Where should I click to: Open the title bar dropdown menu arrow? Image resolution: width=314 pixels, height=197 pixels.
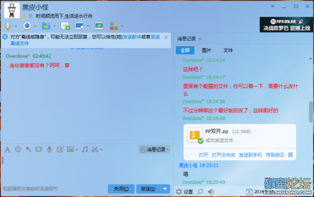pos(273,6)
